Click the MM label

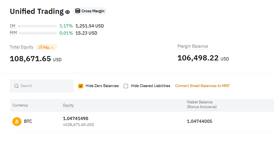point(13,33)
